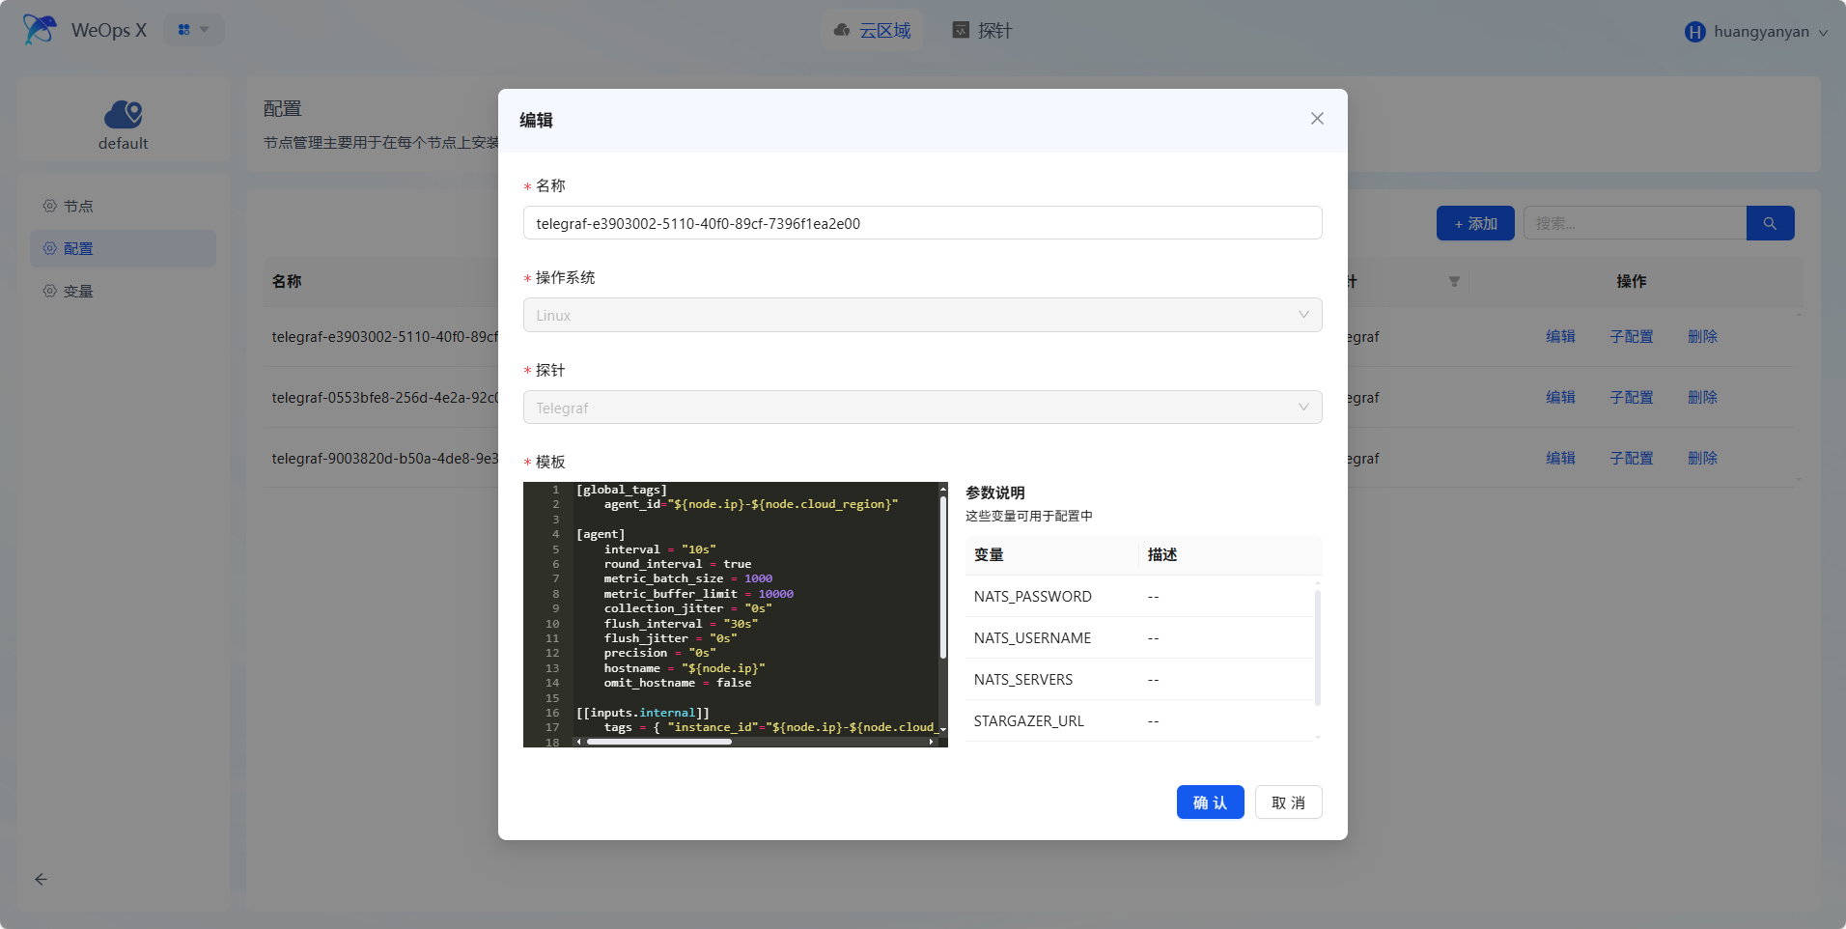This screenshot has width=1846, height=929.
Task: Select the telegraf-9003820d row name
Action: pos(384,459)
